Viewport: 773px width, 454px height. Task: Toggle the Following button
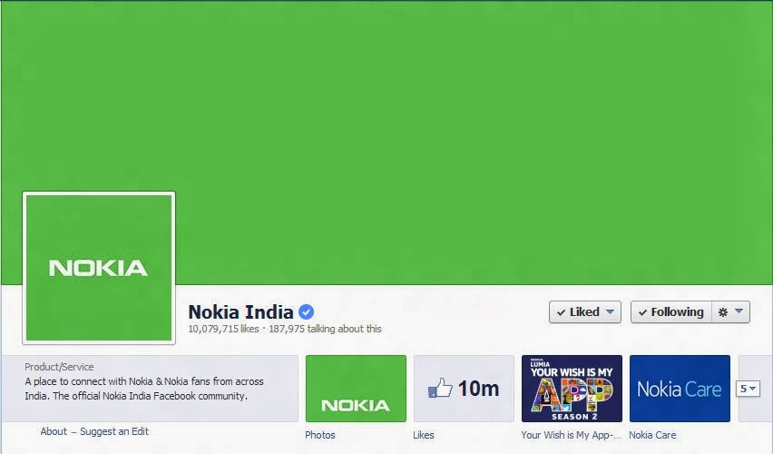(x=671, y=311)
